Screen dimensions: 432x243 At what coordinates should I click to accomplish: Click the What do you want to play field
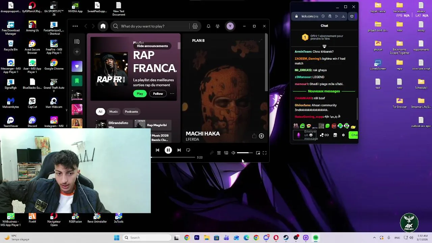click(150, 26)
